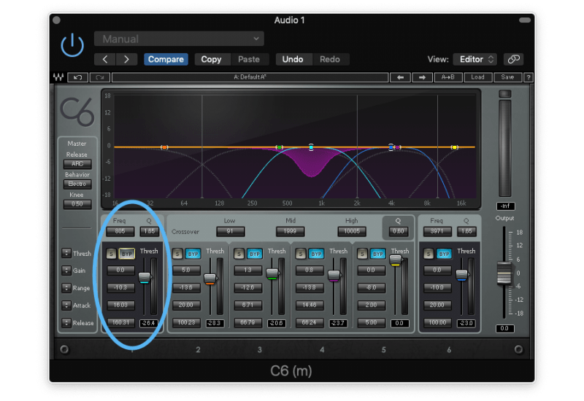
Task: Adjust the master Range stepper
Action: pyautogui.click(x=66, y=288)
